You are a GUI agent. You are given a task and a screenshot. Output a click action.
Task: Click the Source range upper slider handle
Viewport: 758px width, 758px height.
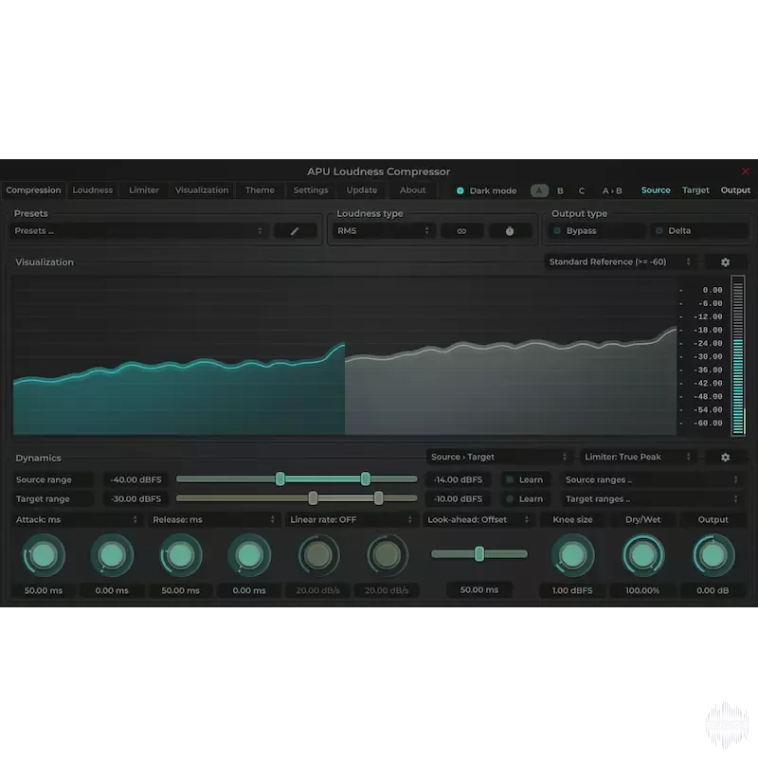[366, 479]
